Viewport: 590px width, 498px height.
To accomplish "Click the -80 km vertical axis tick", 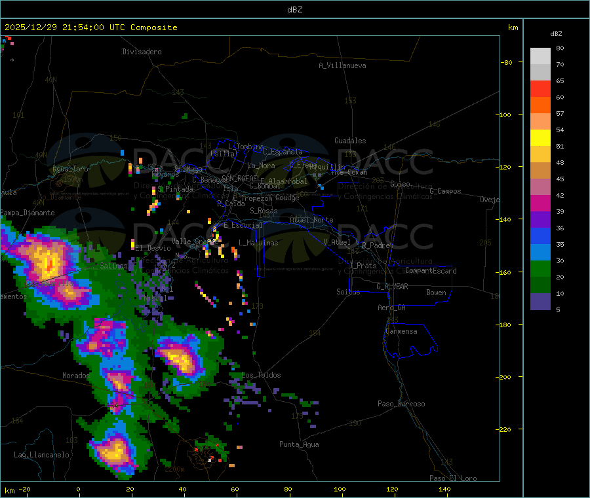I will tap(507, 62).
